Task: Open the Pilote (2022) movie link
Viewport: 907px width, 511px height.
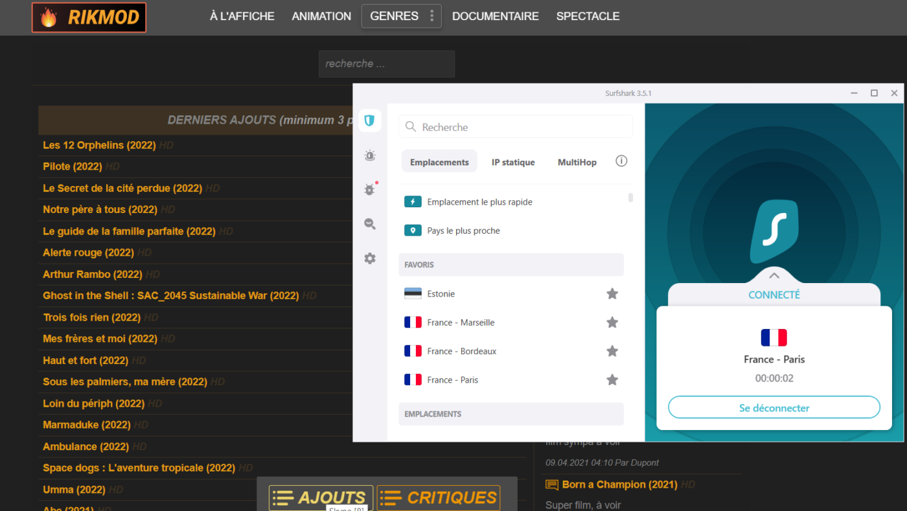Action: point(73,166)
